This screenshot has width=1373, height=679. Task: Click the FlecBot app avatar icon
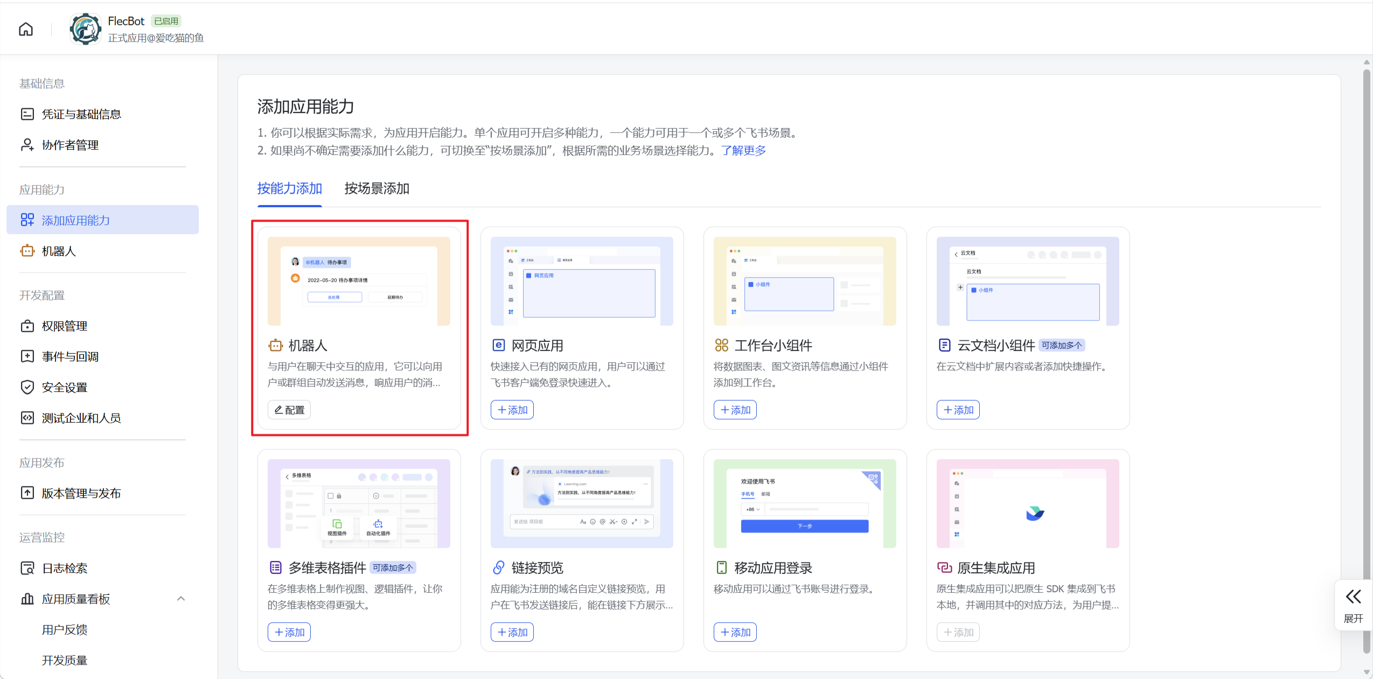tap(85, 29)
